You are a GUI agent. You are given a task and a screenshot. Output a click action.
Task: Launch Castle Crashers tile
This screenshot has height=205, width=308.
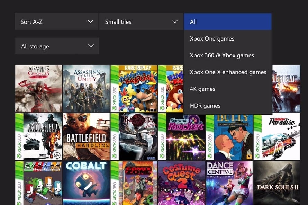coord(38,183)
